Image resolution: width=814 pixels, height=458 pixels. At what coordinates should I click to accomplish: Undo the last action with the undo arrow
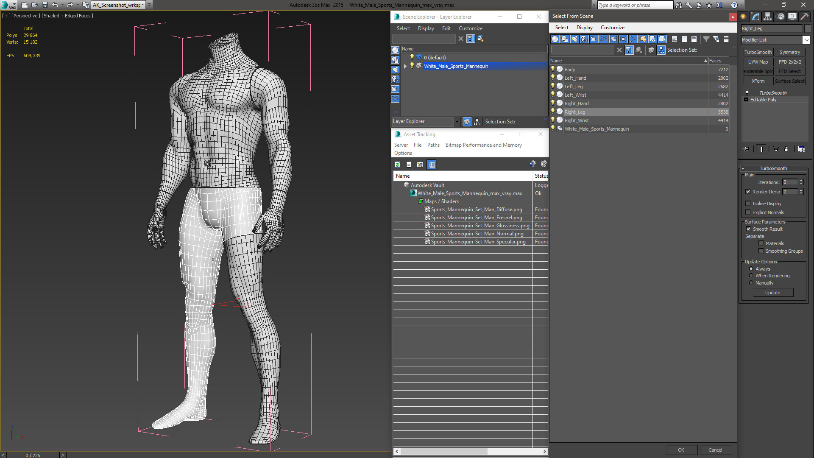pyautogui.click(x=55, y=5)
